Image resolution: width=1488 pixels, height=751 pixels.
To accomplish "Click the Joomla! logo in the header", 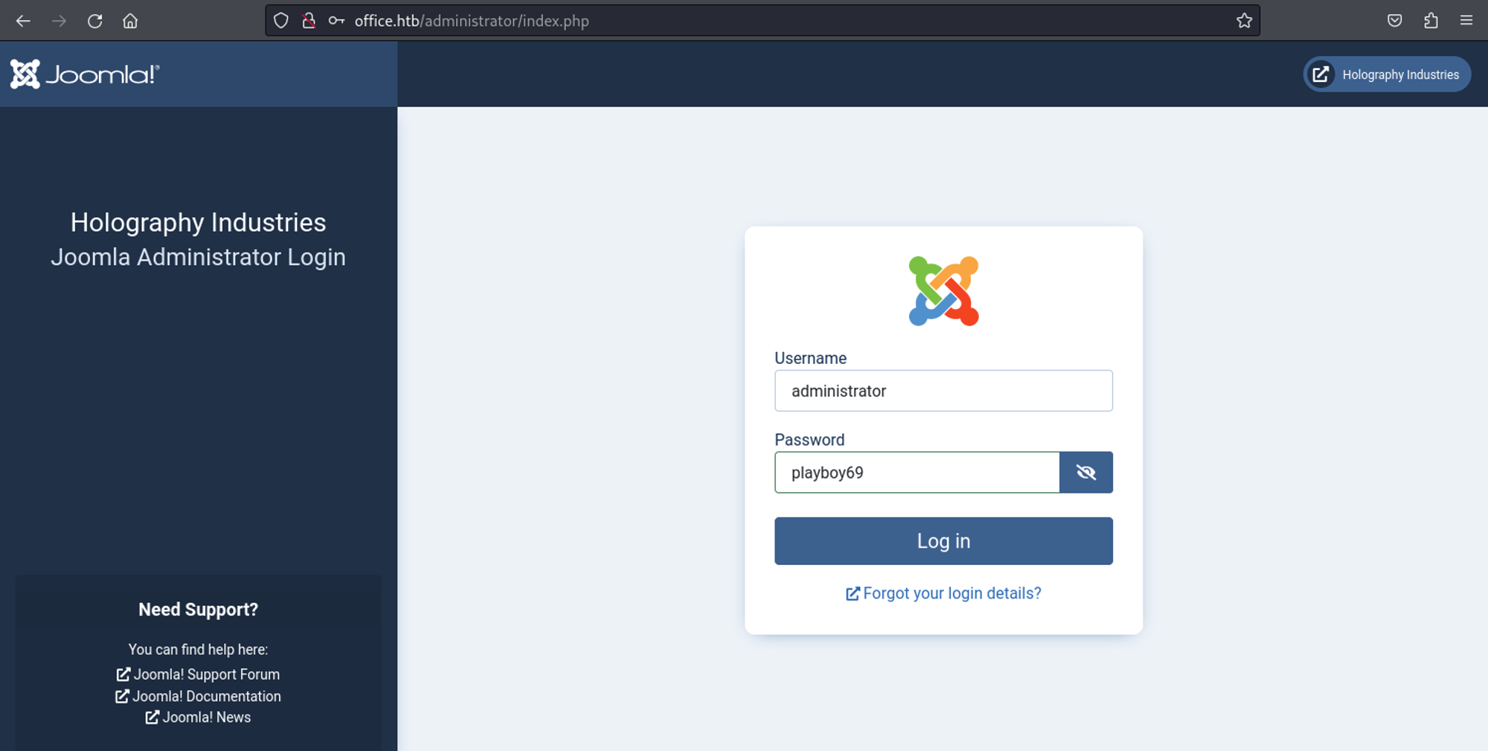I will point(85,74).
